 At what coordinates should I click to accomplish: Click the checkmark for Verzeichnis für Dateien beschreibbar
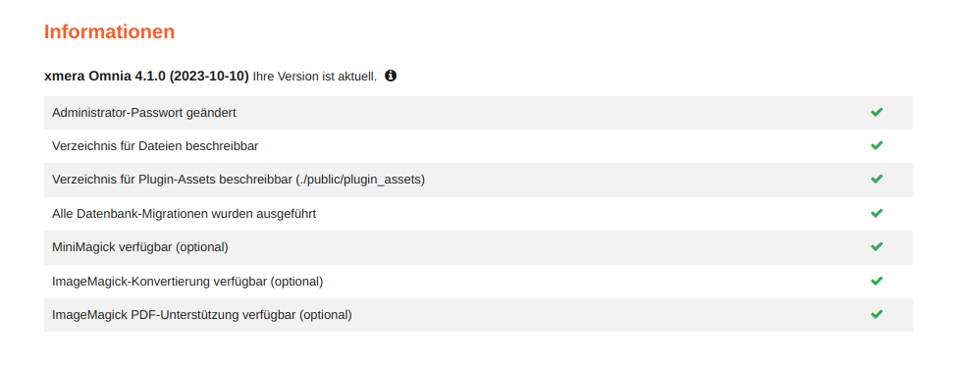click(877, 146)
